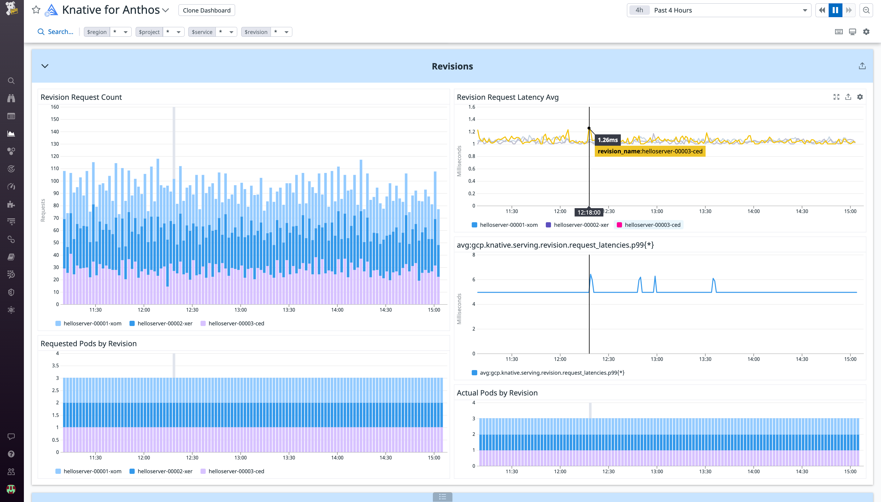Click the Clone Dashboard button
Screen dimensions: 881x502
pos(206,10)
